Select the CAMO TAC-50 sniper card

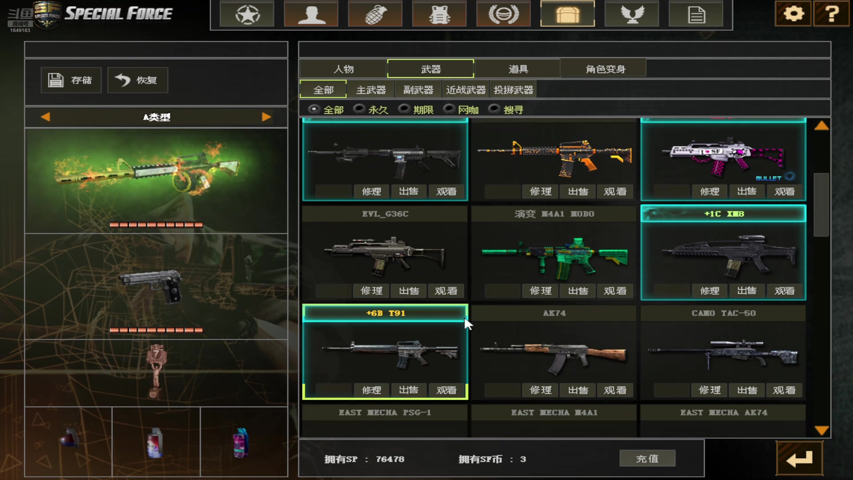723,352
